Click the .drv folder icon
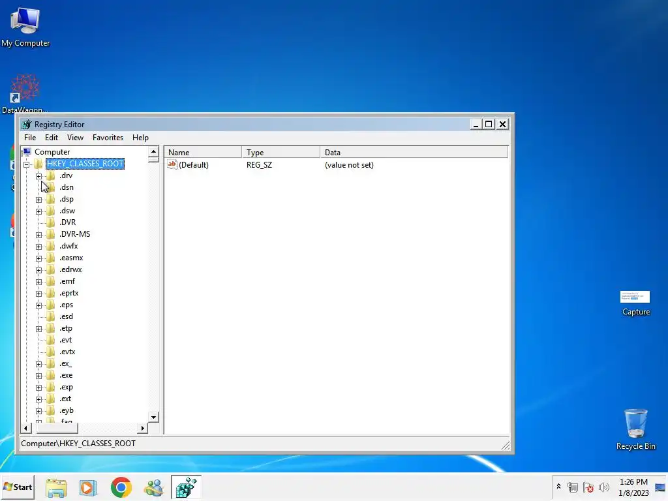Viewport: 668px width, 501px height. pyautogui.click(x=51, y=175)
